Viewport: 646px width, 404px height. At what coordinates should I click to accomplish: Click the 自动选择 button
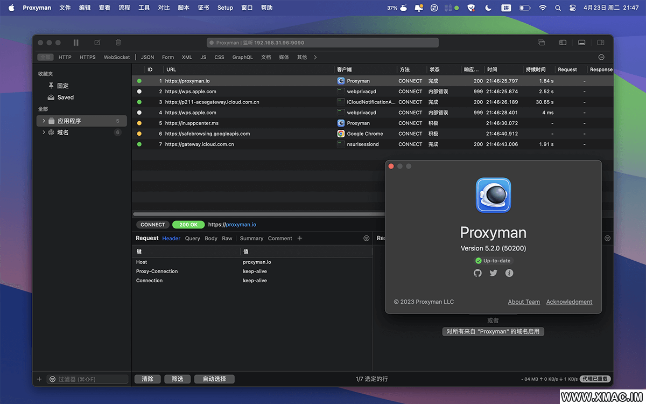214,379
